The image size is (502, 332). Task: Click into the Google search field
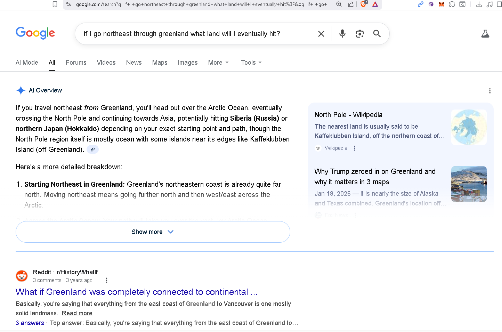click(195, 34)
